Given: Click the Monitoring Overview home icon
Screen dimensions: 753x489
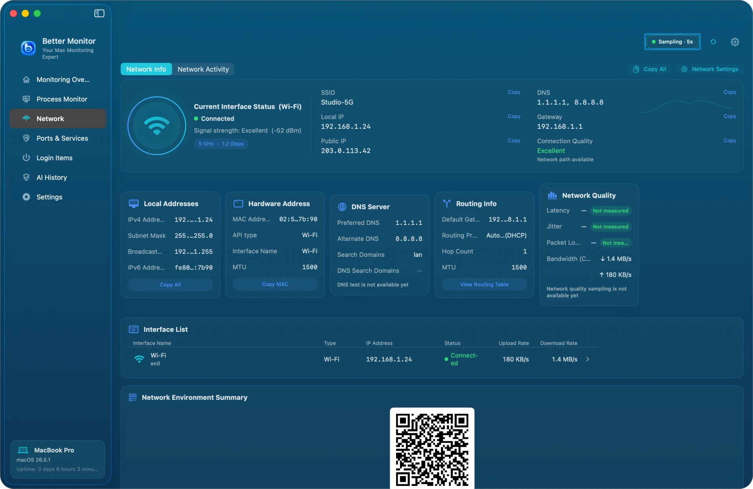Looking at the screenshot, I should [x=26, y=80].
